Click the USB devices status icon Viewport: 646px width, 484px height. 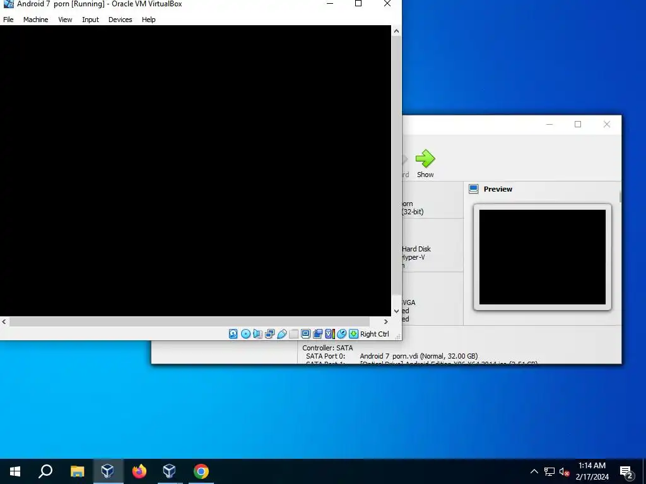pos(282,334)
